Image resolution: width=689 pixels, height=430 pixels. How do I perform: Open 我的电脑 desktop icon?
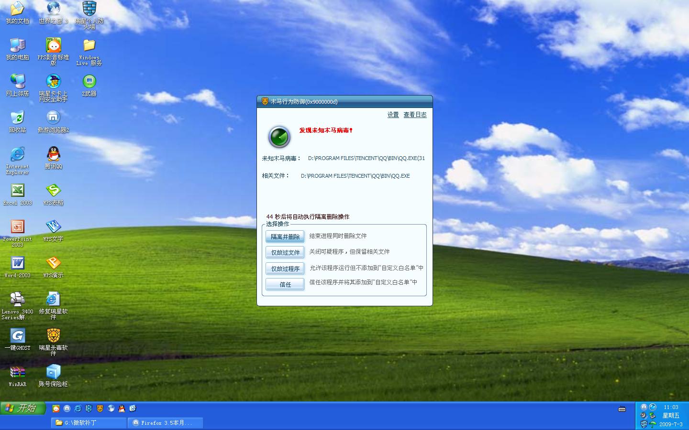click(x=17, y=49)
